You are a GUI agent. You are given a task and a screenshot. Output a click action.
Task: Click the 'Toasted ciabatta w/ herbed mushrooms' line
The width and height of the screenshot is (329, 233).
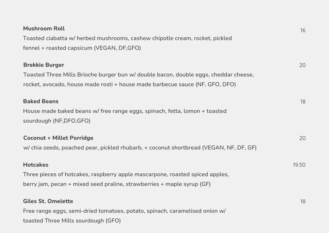point(127,38)
